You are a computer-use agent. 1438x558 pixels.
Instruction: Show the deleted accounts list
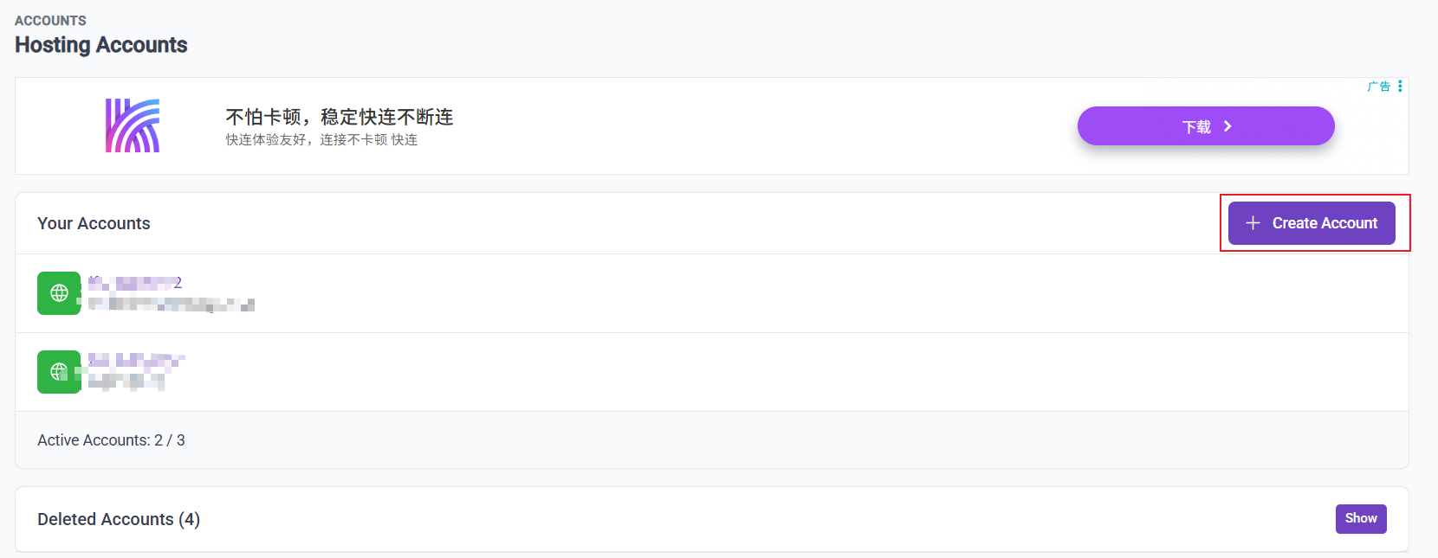1360,518
